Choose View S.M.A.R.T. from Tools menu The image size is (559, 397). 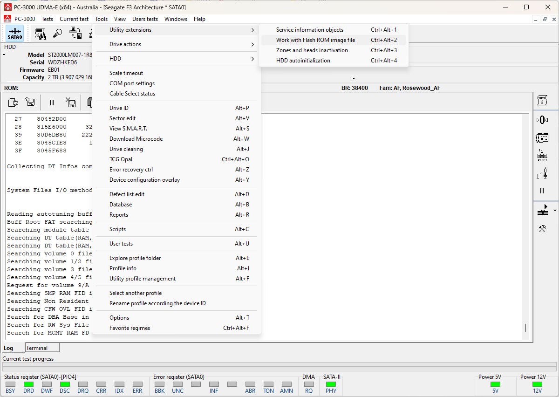(128, 129)
